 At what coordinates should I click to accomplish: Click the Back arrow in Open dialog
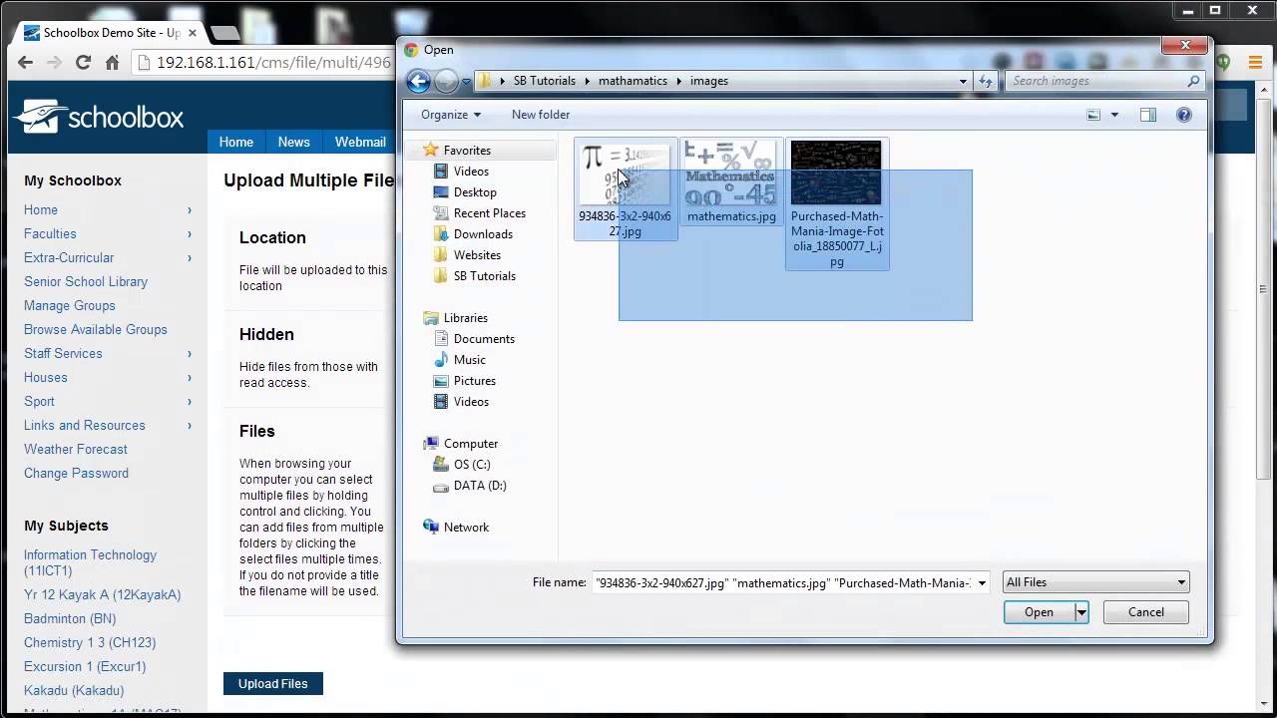click(x=419, y=81)
